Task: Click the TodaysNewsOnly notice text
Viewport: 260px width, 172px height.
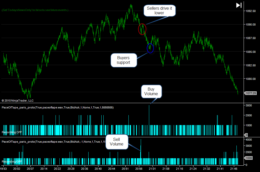Action: tap(35, 10)
